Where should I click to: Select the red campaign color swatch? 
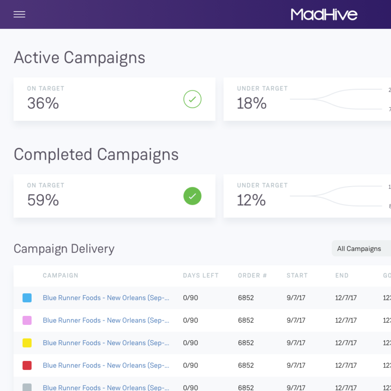pos(27,366)
